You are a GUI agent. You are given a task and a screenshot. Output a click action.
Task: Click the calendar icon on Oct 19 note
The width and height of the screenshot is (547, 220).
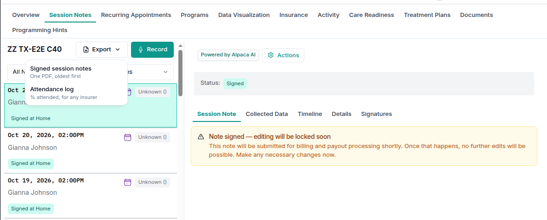pos(128,182)
